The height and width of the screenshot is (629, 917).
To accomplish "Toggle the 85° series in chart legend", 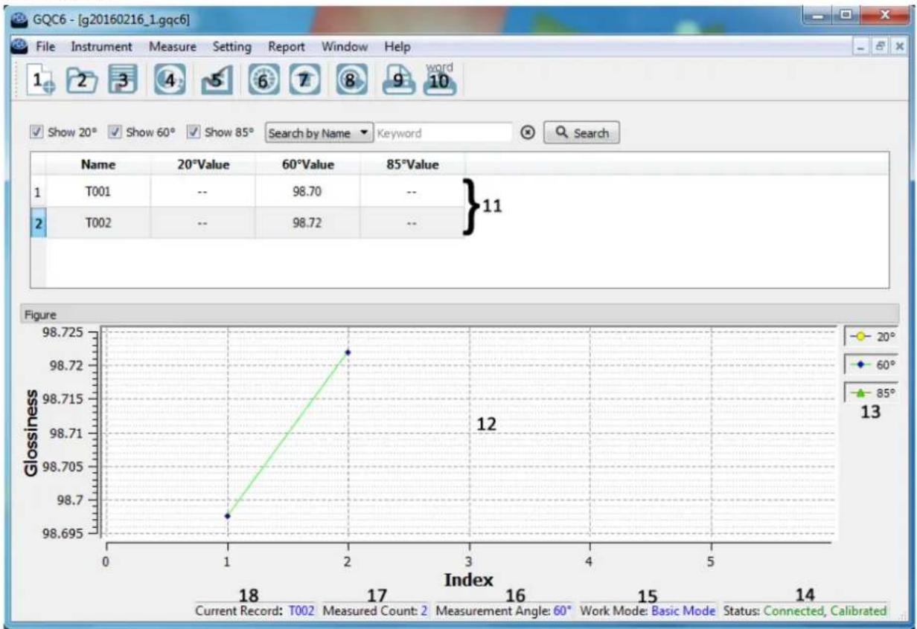I will click(x=871, y=393).
